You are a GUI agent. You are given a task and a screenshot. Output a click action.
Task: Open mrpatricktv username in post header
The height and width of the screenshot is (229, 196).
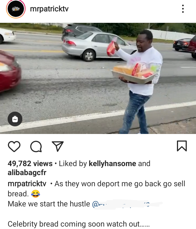click(x=49, y=9)
